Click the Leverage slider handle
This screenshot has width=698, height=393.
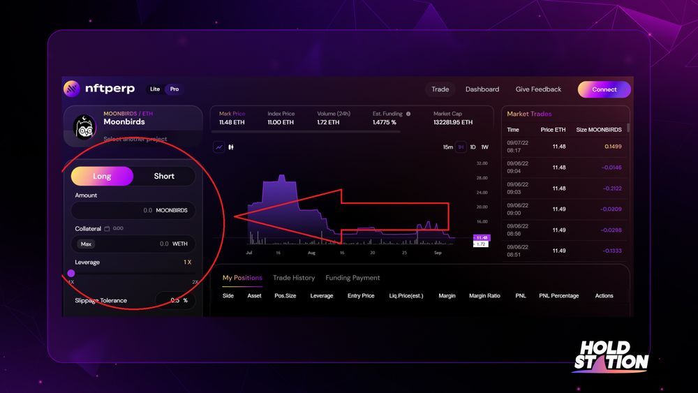tap(70, 273)
